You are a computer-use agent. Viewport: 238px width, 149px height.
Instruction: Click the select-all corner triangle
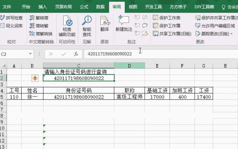pyautogui.click(x=4, y=66)
